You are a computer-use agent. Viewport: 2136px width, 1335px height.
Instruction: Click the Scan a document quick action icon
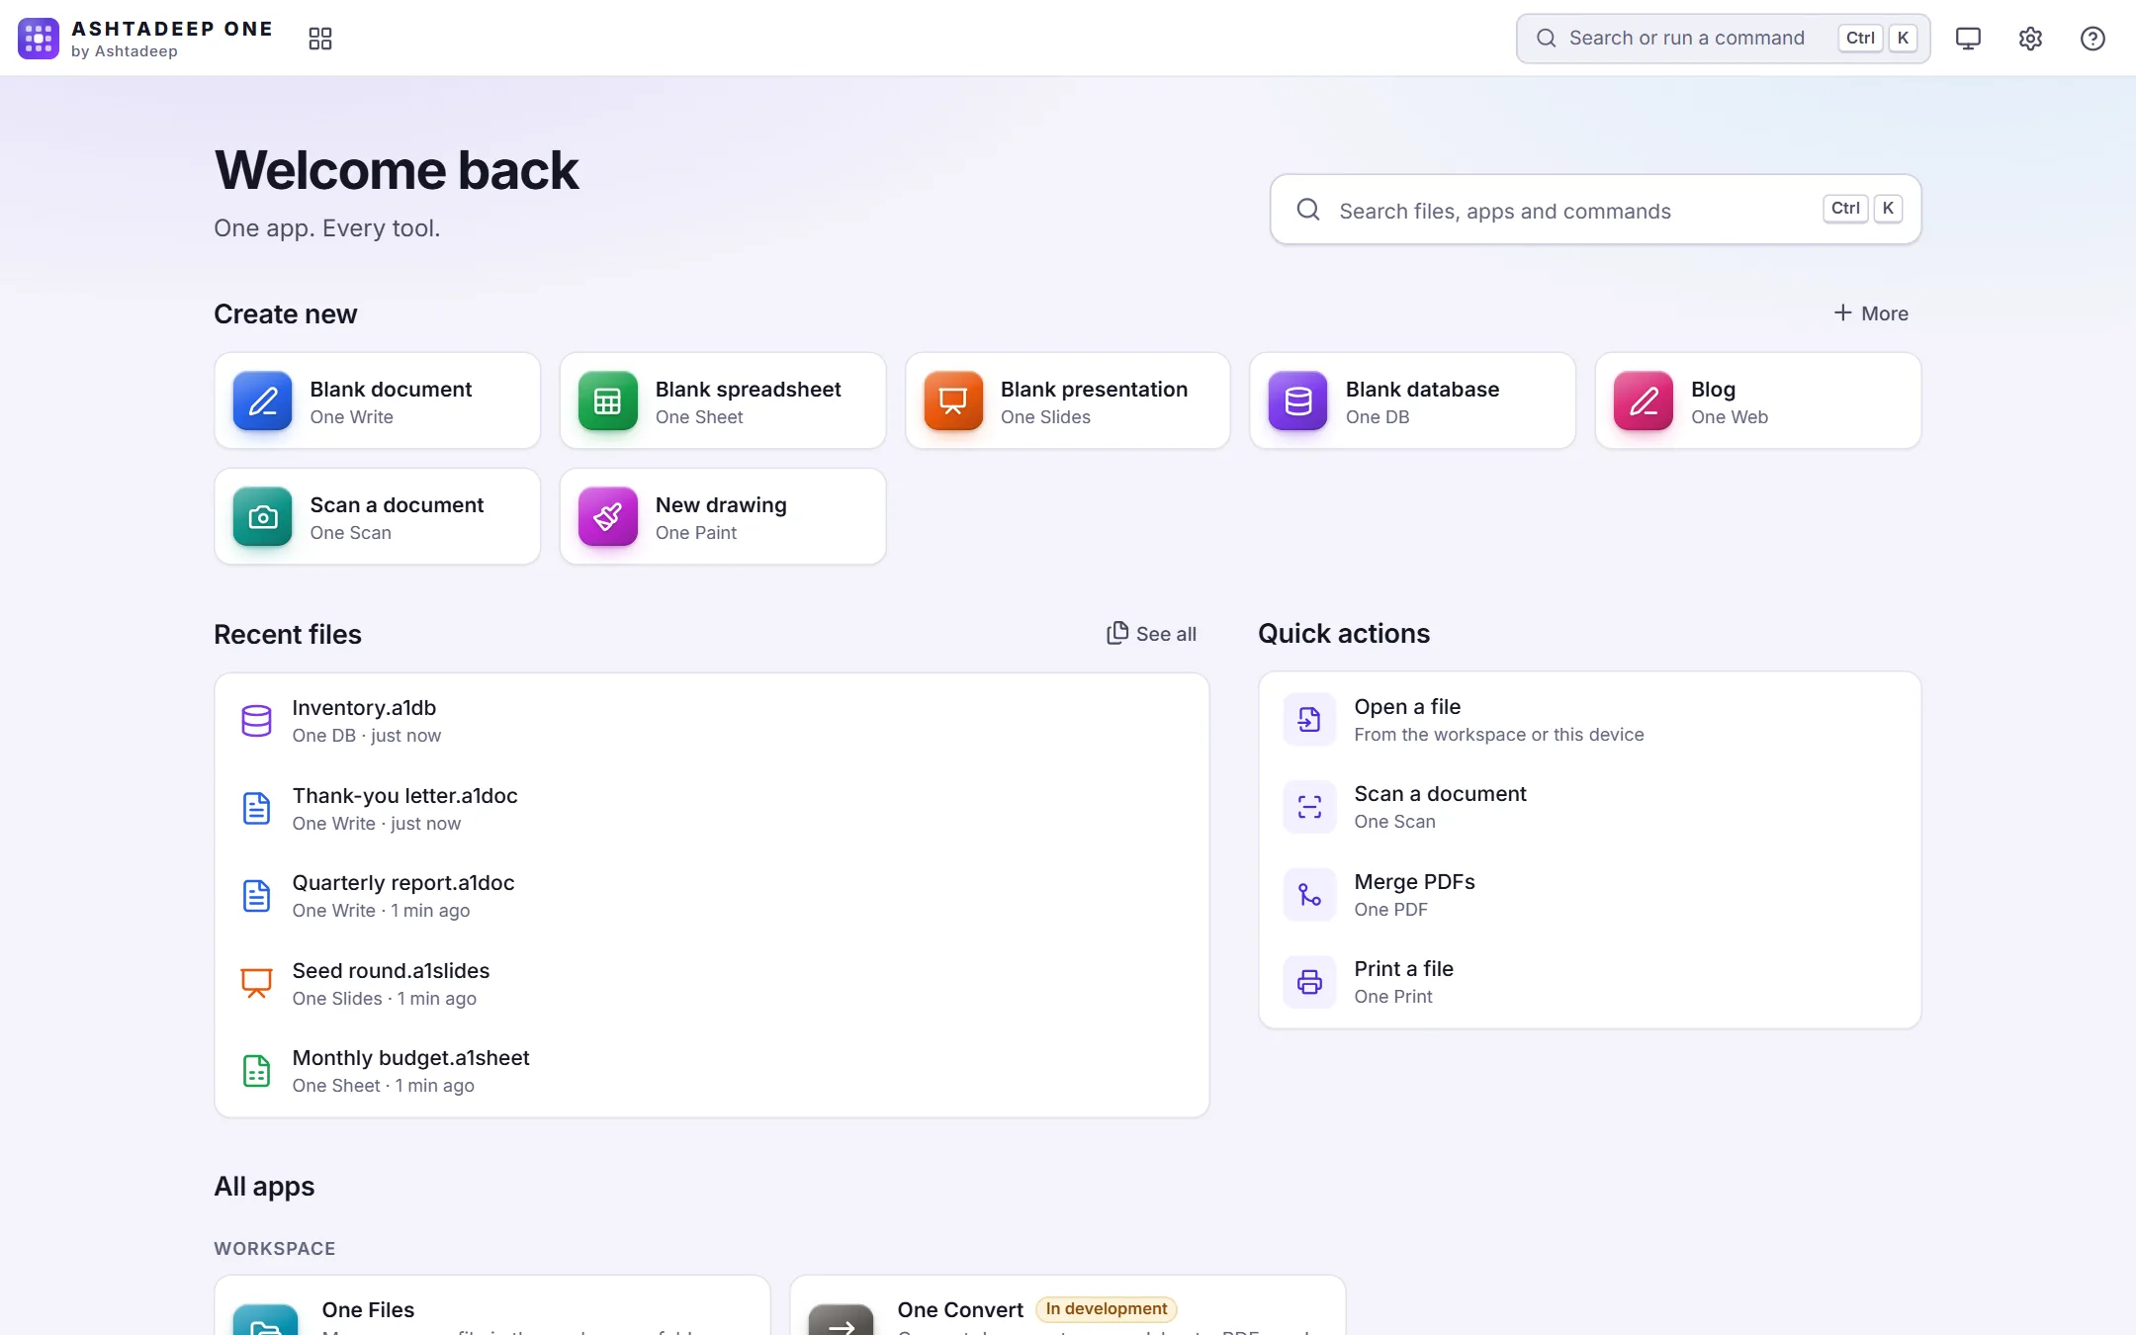tap(1309, 807)
